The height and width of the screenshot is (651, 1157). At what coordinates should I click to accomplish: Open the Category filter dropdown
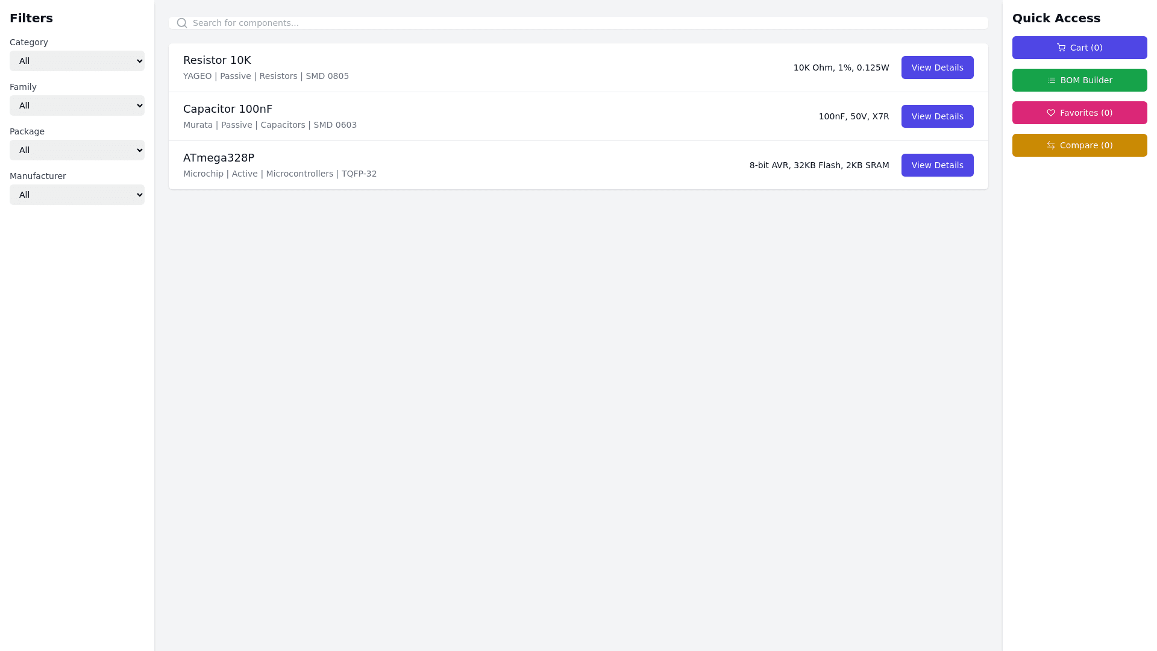77,61
